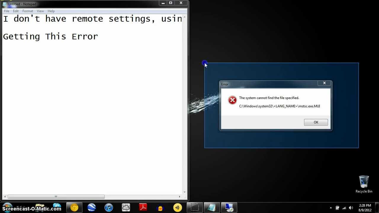Viewport: 379px width, 213px height.
Task: Close the Untitled - Notepad window
Action: [x=181, y=3]
